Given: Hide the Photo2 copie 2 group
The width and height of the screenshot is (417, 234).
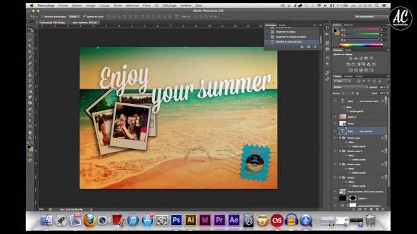Looking at the screenshot, I should click(x=335, y=151).
